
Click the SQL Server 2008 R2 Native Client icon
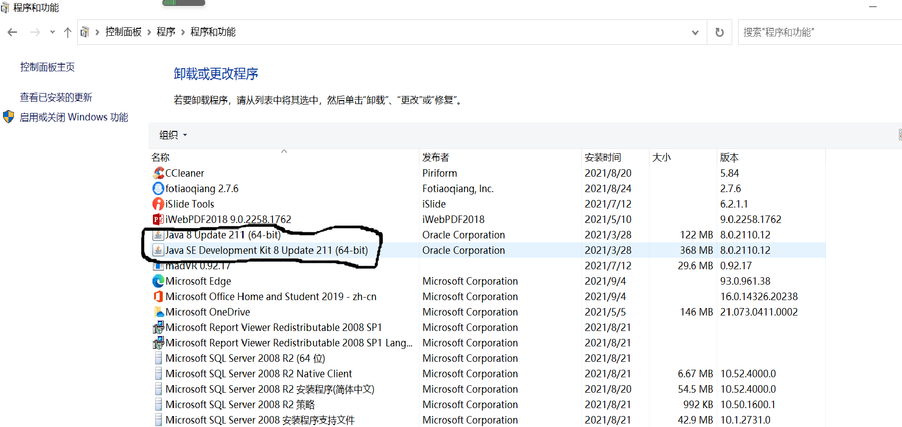coord(158,374)
